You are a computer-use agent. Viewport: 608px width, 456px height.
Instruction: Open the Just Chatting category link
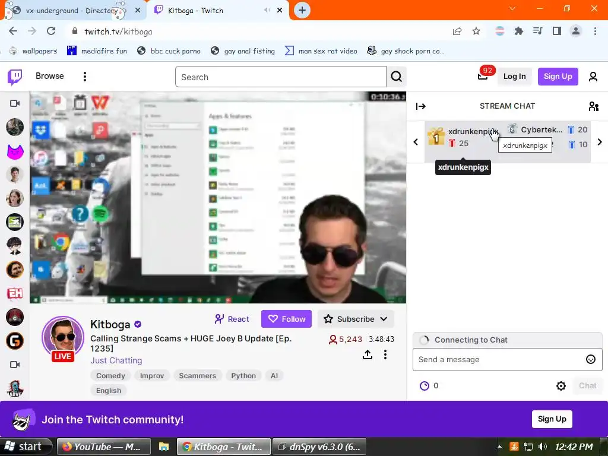pos(116,360)
